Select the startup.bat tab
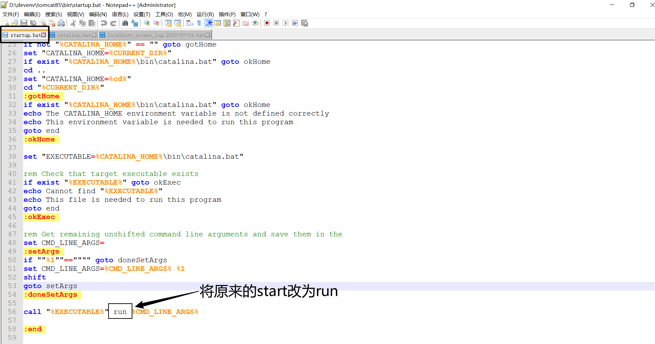The height and width of the screenshot is (344, 655). (25, 35)
